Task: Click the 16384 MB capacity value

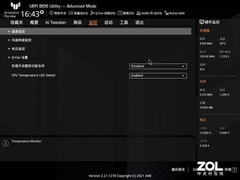Action: pyautogui.click(x=206, y=108)
